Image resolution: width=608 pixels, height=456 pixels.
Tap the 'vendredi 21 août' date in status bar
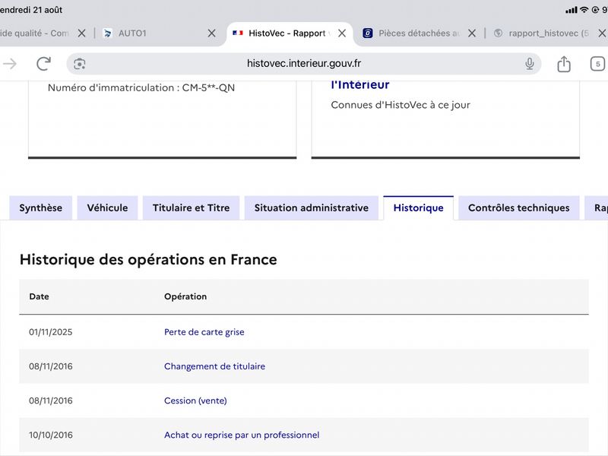[31, 10]
